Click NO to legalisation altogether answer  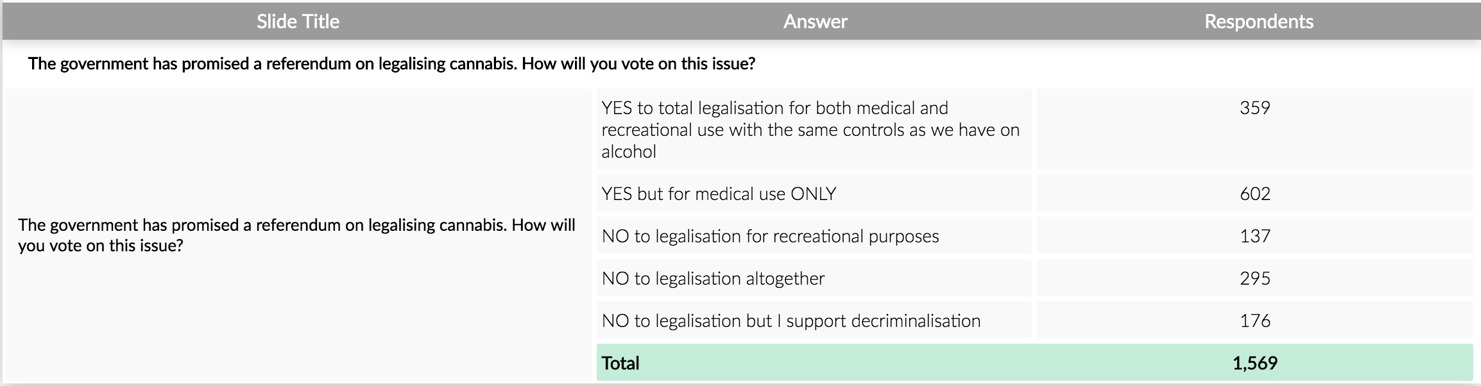pyautogui.click(x=713, y=278)
